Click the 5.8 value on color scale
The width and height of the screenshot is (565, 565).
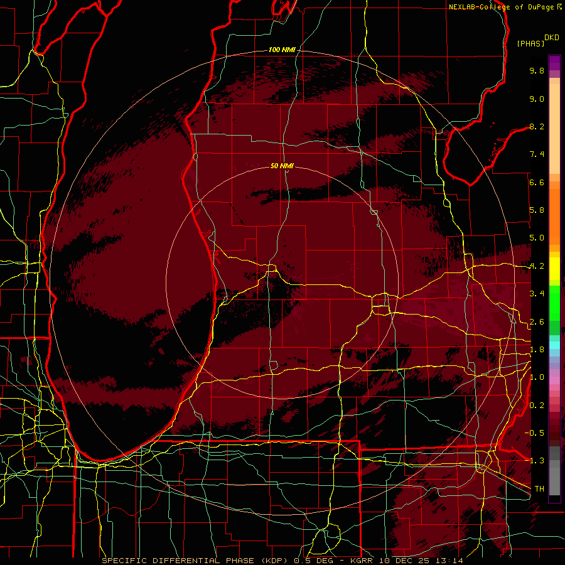pyautogui.click(x=537, y=210)
